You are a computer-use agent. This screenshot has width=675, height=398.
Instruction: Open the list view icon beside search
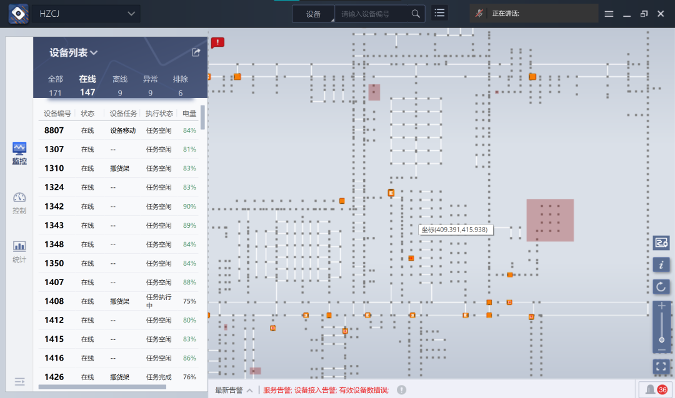439,13
